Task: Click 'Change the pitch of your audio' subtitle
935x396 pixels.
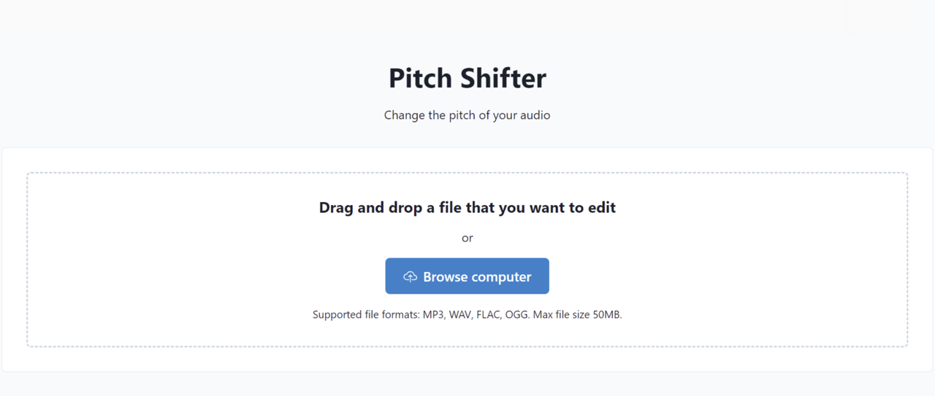Action: (x=467, y=115)
